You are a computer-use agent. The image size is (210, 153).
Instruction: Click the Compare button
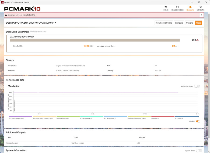(x=179, y=23)
